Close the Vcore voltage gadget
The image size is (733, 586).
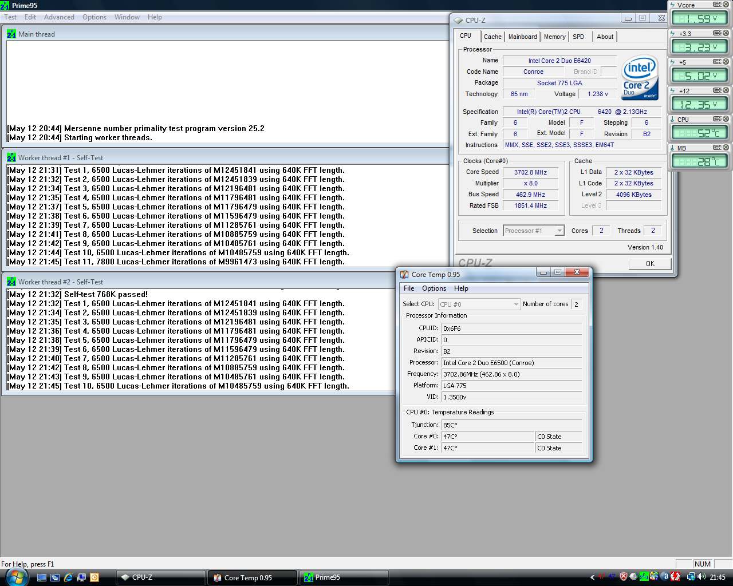point(726,5)
